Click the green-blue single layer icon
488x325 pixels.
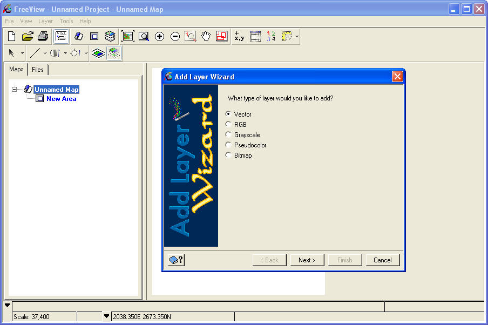pyautogui.click(x=98, y=53)
